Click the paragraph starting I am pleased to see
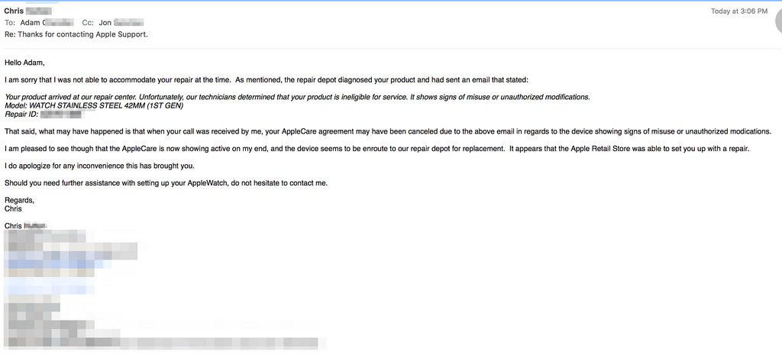The height and width of the screenshot is (355, 782). click(376, 149)
